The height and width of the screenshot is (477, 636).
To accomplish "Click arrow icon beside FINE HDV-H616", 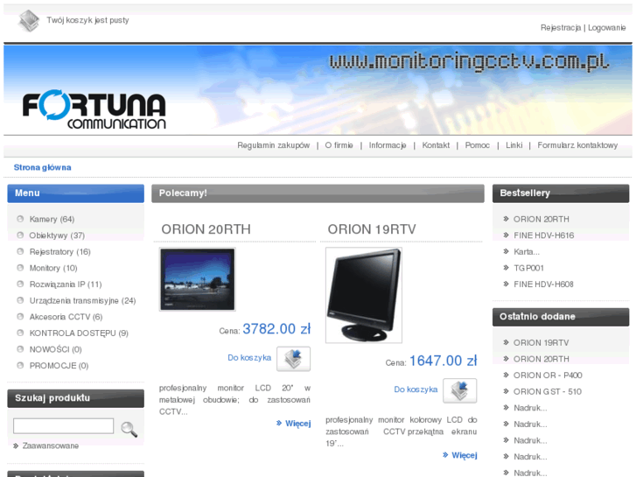I will point(506,235).
